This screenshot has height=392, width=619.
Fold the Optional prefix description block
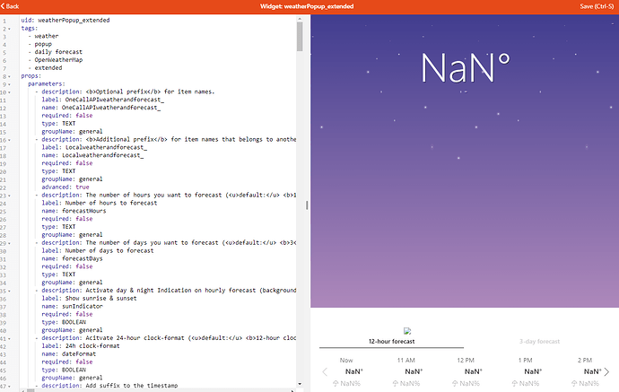(x=10, y=92)
